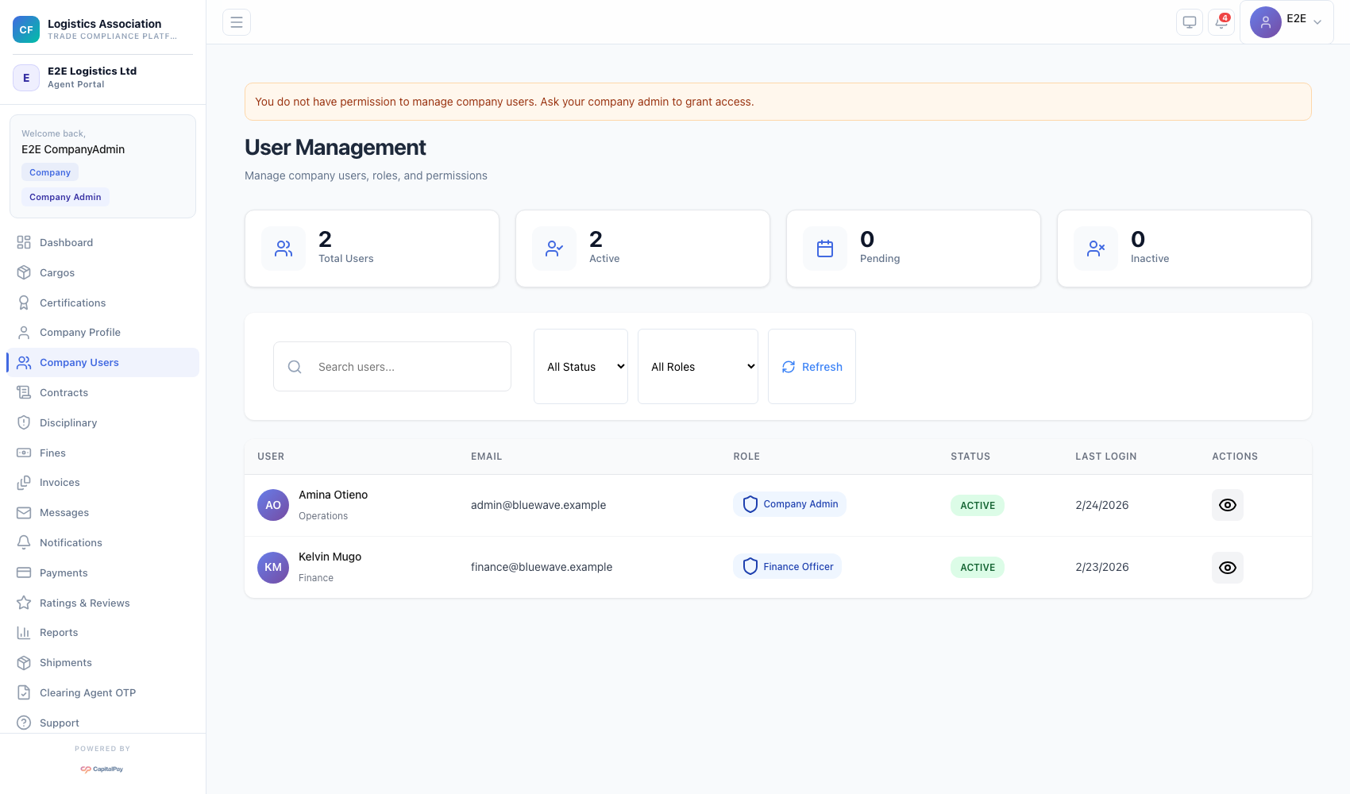Open the All Status filter dropdown
The width and height of the screenshot is (1350, 794).
click(580, 367)
